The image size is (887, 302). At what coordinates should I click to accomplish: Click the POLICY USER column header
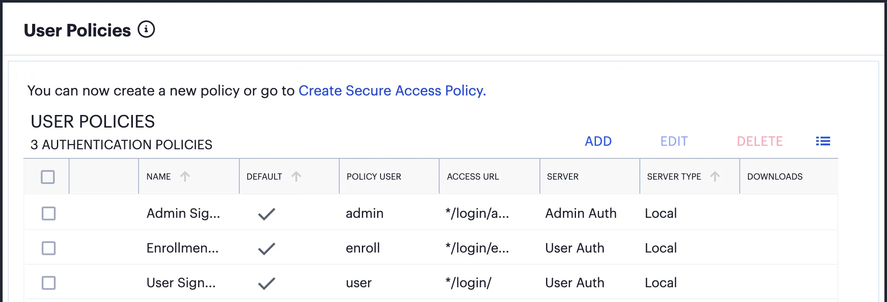pyautogui.click(x=374, y=177)
